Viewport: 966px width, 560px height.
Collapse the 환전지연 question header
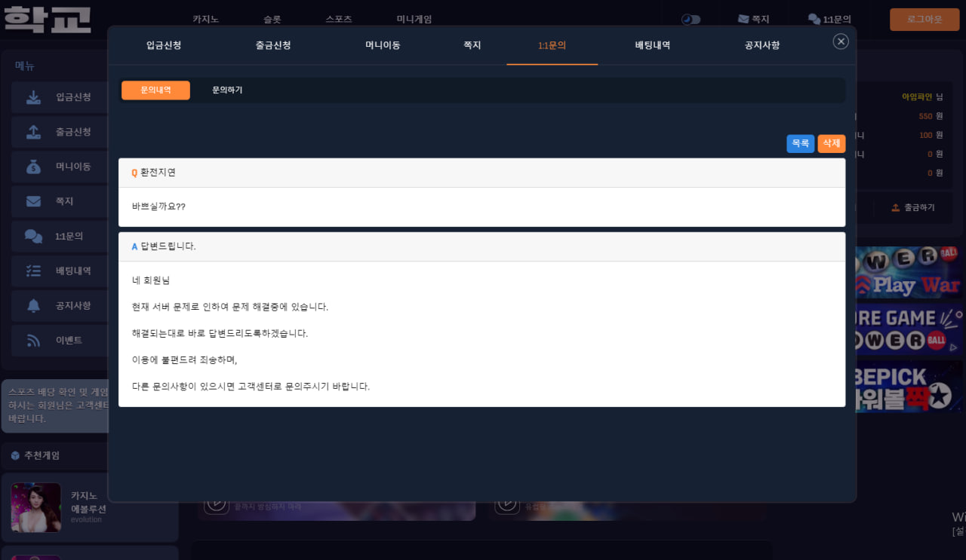click(x=481, y=173)
